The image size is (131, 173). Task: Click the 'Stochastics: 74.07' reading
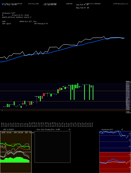pyautogui.click(x=9, y=13)
